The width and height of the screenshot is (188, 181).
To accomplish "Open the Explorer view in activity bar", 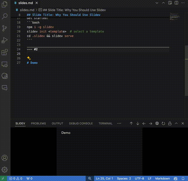I will tap(5, 4).
